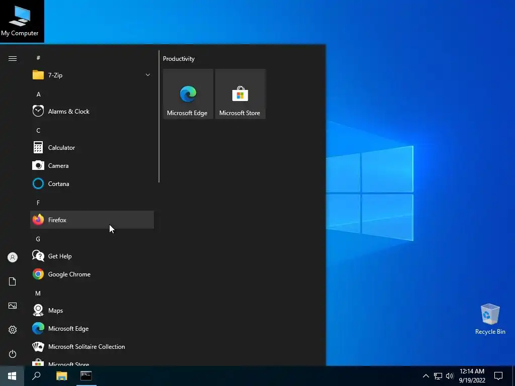The width and height of the screenshot is (515, 386).
Task: Jump via the letter F header
Action: pyautogui.click(x=38, y=203)
